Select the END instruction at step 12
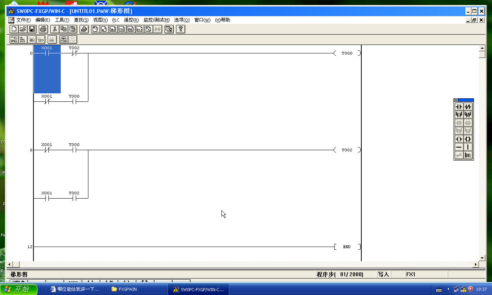Screen dimensions: 492x295 click(x=347, y=247)
